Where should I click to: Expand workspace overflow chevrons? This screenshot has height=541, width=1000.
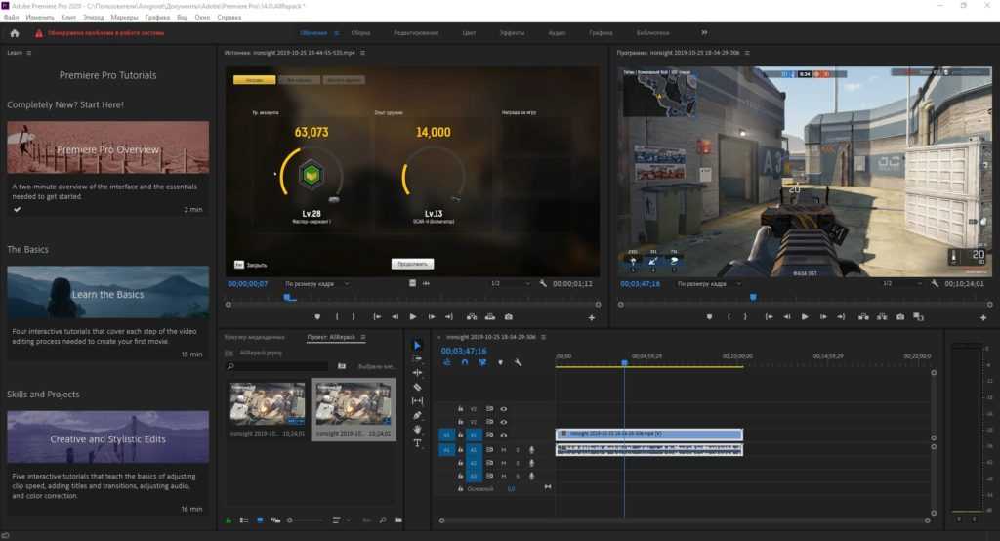tap(704, 32)
